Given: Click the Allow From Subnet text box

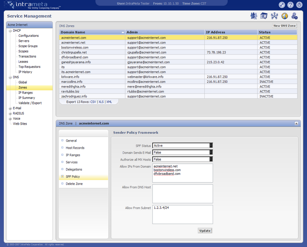Looking at the screenshot, I should click(182, 214).
